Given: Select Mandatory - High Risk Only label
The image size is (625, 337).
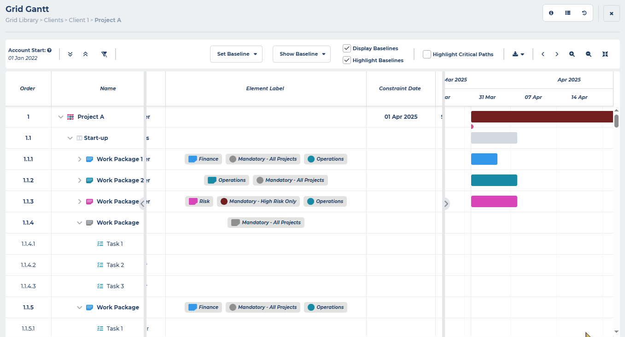Looking at the screenshot, I should 258,202.
